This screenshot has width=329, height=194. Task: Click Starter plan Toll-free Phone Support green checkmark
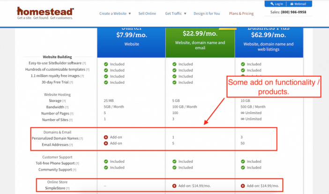[106, 161]
